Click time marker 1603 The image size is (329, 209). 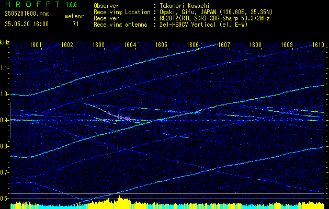[x=98, y=44]
